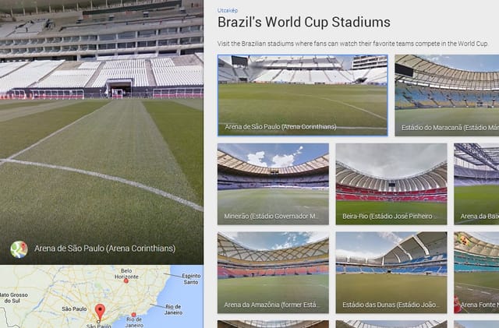Click the red São Paulo map pin
The width and height of the screenshot is (499, 328).
pyautogui.click(x=100, y=312)
